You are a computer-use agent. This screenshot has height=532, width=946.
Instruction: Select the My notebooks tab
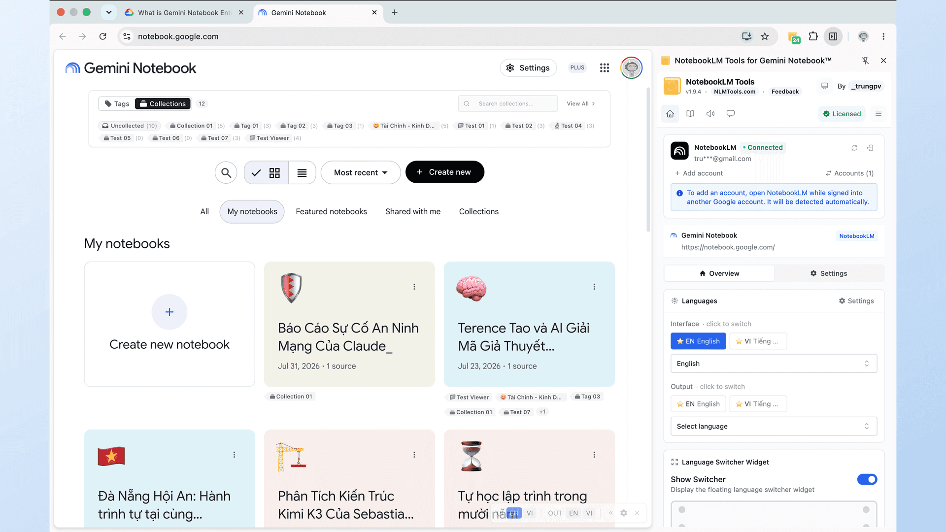[x=252, y=212]
